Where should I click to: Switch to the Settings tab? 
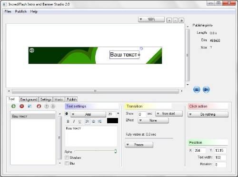(46, 99)
